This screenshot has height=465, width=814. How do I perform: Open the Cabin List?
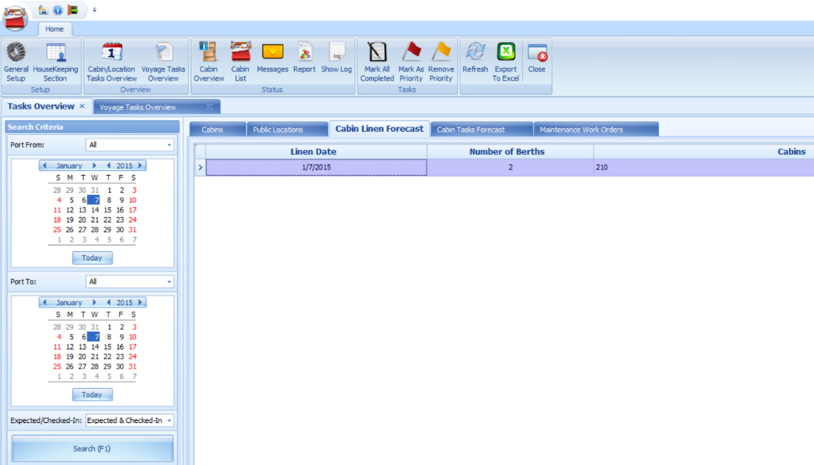pos(240,62)
